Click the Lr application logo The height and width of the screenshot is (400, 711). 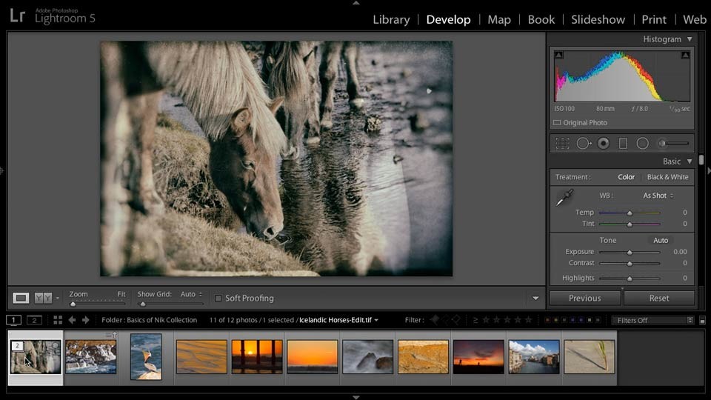pyautogui.click(x=17, y=16)
